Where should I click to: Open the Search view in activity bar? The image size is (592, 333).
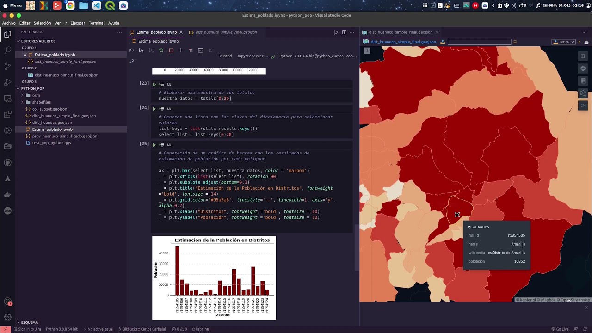click(x=7, y=49)
